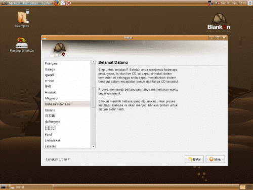The height and width of the screenshot is (190, 253).
Task: Click the volume speaker icon
Action: [x=216, y=3]
